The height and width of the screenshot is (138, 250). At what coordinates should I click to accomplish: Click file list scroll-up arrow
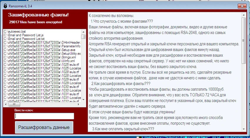point(84,32)
